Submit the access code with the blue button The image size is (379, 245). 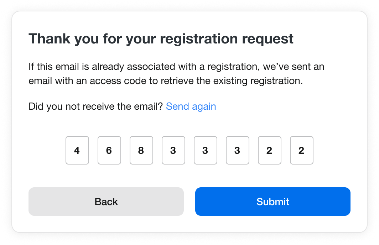272,202
